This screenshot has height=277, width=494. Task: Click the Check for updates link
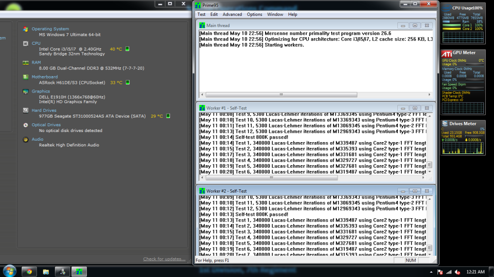(x=164, y=259)
